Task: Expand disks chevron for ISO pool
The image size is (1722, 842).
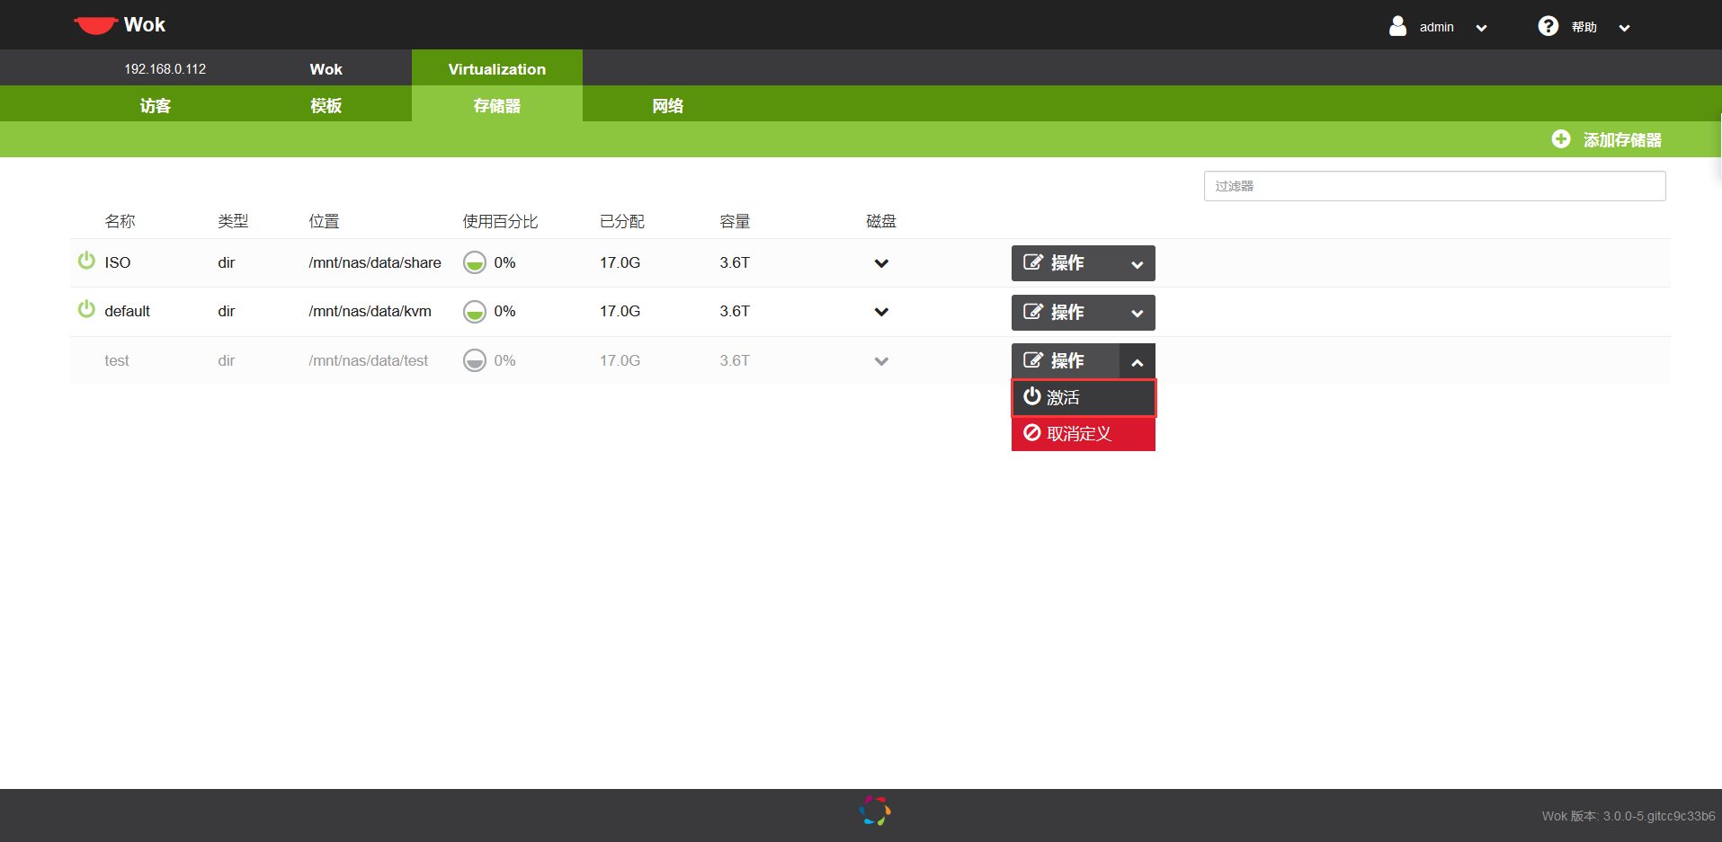Action: pos(881,263)
